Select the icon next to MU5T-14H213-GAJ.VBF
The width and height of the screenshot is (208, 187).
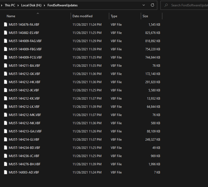point(5,131)
